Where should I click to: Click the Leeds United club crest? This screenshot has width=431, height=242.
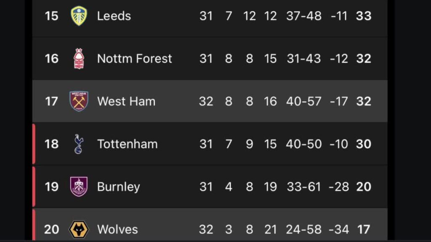coord(79,16)
